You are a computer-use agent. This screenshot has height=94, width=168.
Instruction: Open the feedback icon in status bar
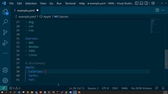coord(156,88)
